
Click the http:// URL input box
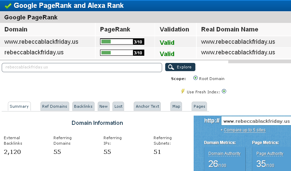256,121
